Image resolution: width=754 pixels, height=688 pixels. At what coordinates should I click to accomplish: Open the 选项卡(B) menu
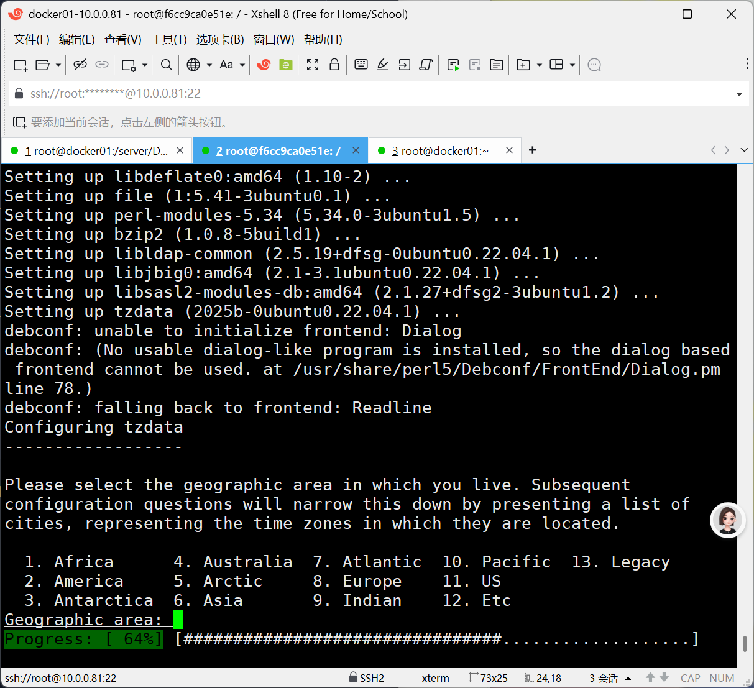220,40
